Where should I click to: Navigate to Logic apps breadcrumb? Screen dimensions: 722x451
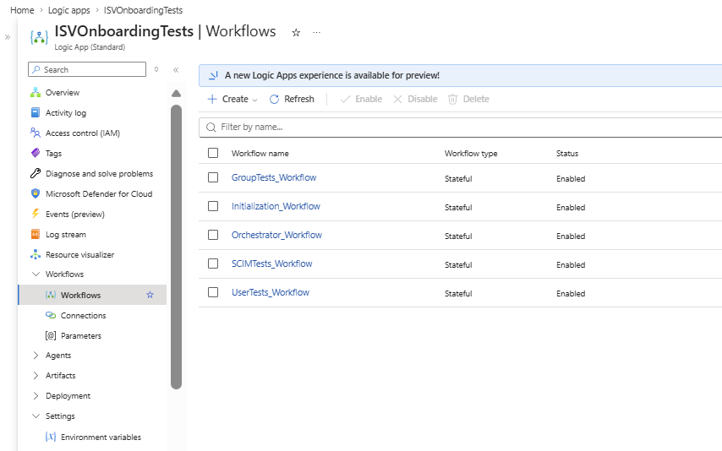point(69,10)
